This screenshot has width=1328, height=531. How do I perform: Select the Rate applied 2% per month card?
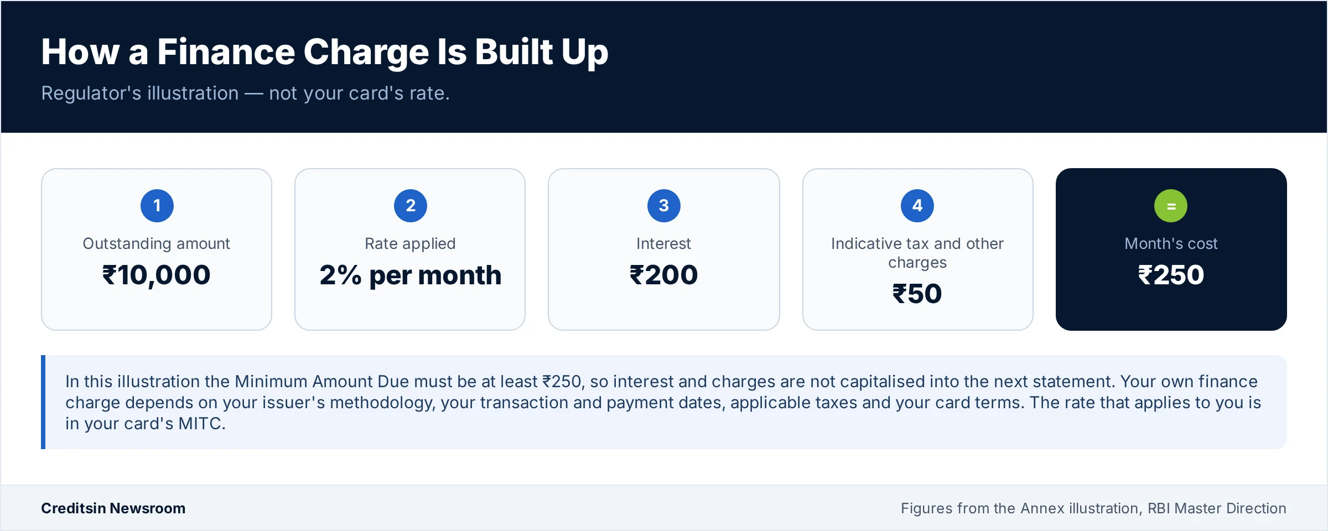click(x=410, y=249)
